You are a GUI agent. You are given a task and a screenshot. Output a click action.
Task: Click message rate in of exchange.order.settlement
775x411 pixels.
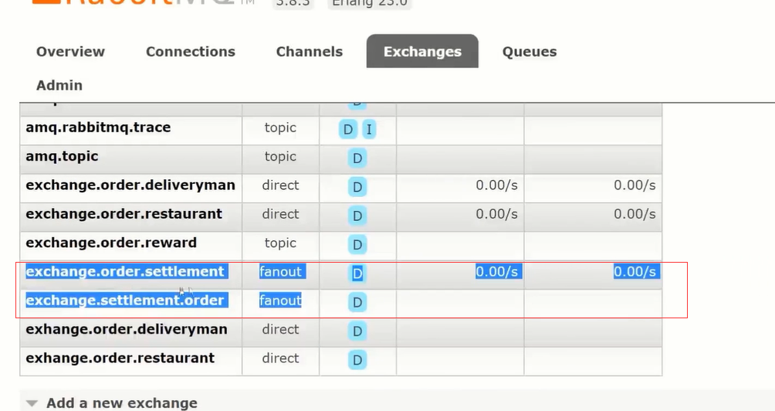(497, 271)
